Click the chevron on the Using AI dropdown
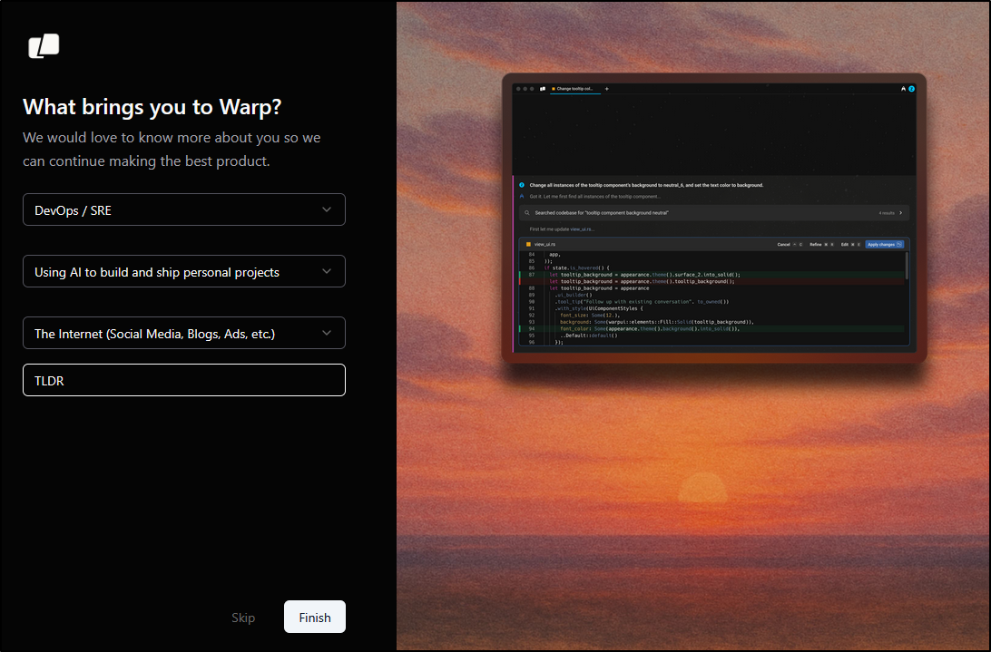 point(327,271)
